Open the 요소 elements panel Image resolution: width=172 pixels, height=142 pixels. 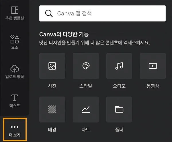click(x=15, y=42)
